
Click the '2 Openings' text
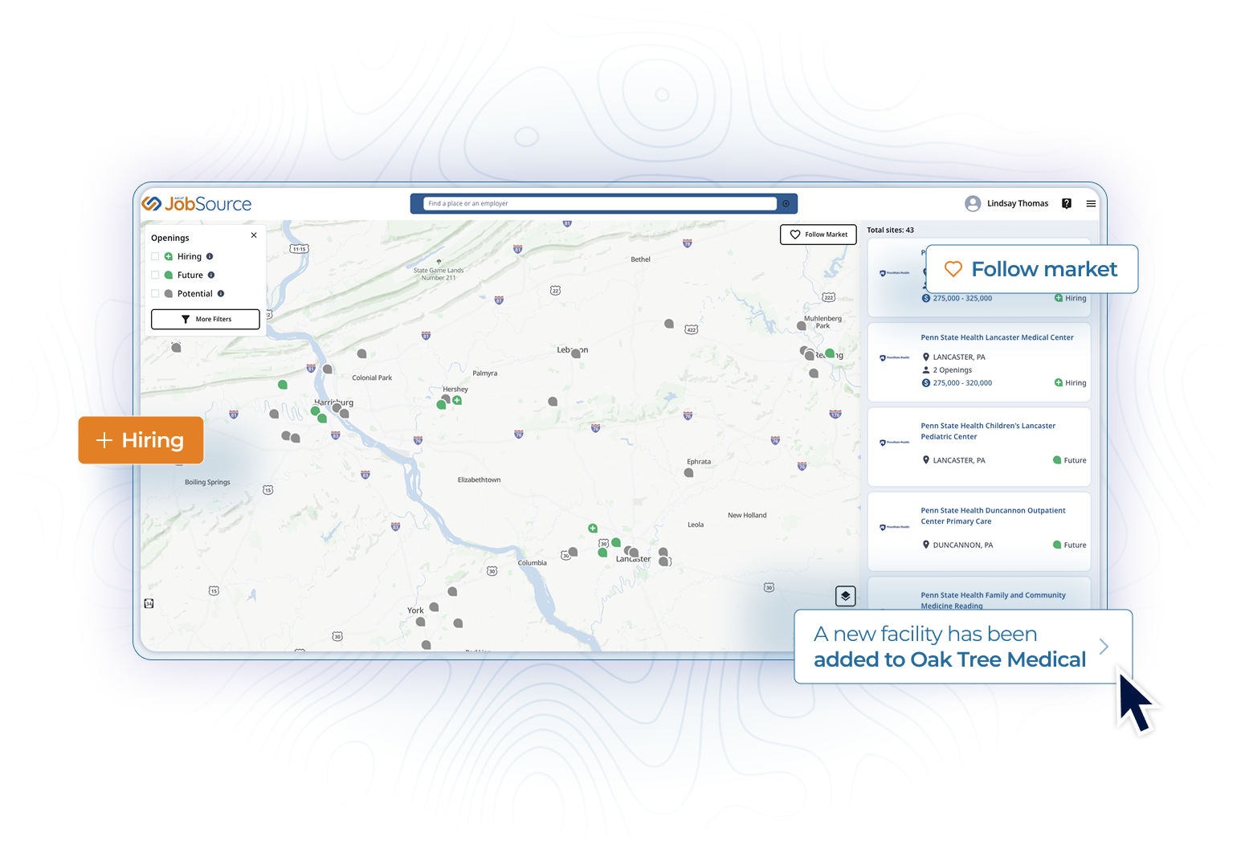(x=952, y=370)
